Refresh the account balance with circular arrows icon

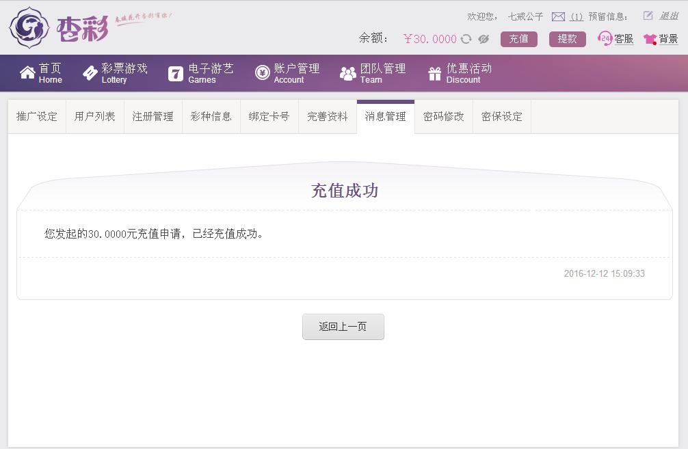coord(466,39)
